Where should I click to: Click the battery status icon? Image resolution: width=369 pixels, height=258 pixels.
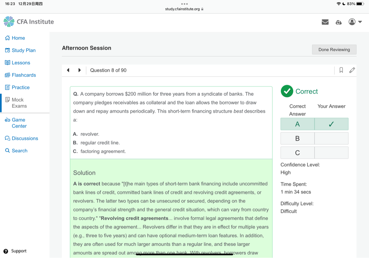[x=360, y=4]
